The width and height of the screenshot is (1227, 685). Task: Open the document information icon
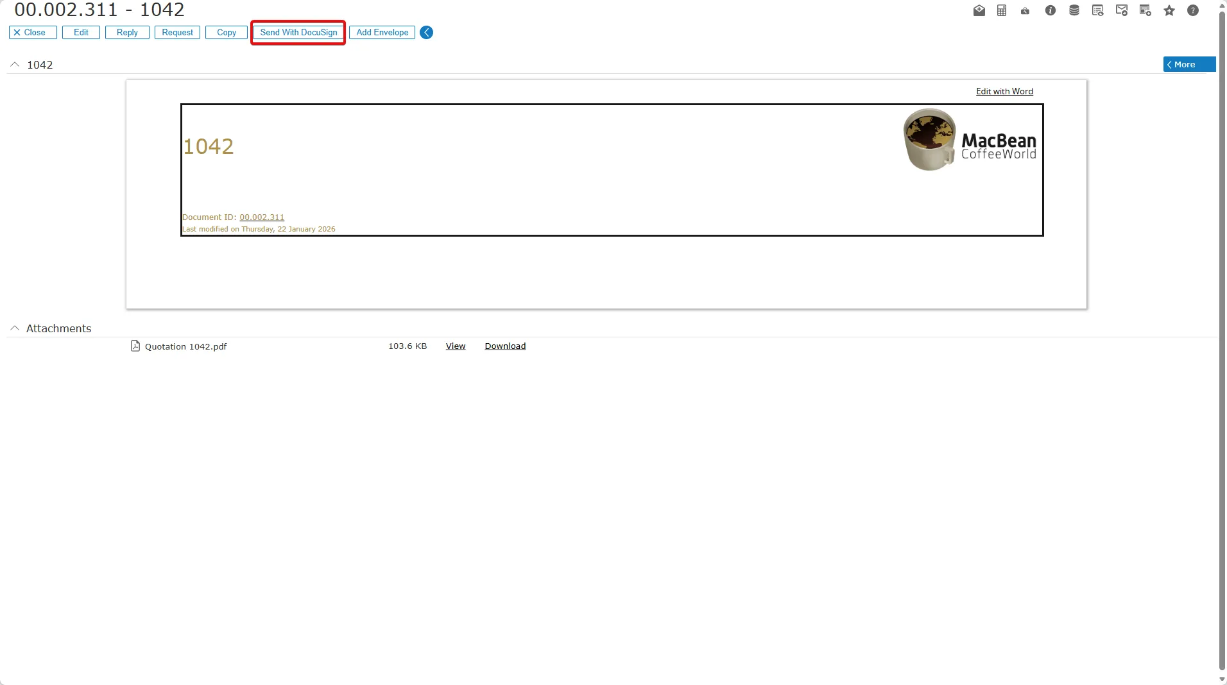coord(1050,10)
